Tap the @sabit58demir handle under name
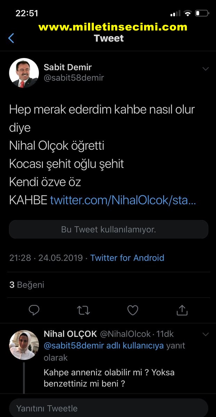 74,78
